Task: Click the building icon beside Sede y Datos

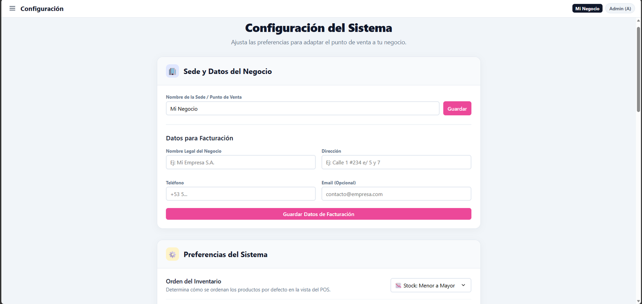Action: (x=173, y=71)
